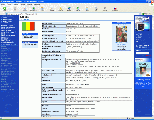Click the page scrollbar up arrow

click(153, 16)
